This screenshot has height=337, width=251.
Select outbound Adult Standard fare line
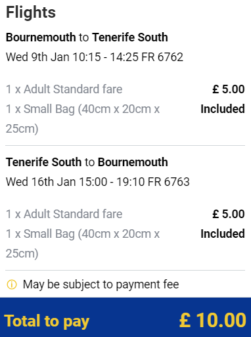pos(64,89)
